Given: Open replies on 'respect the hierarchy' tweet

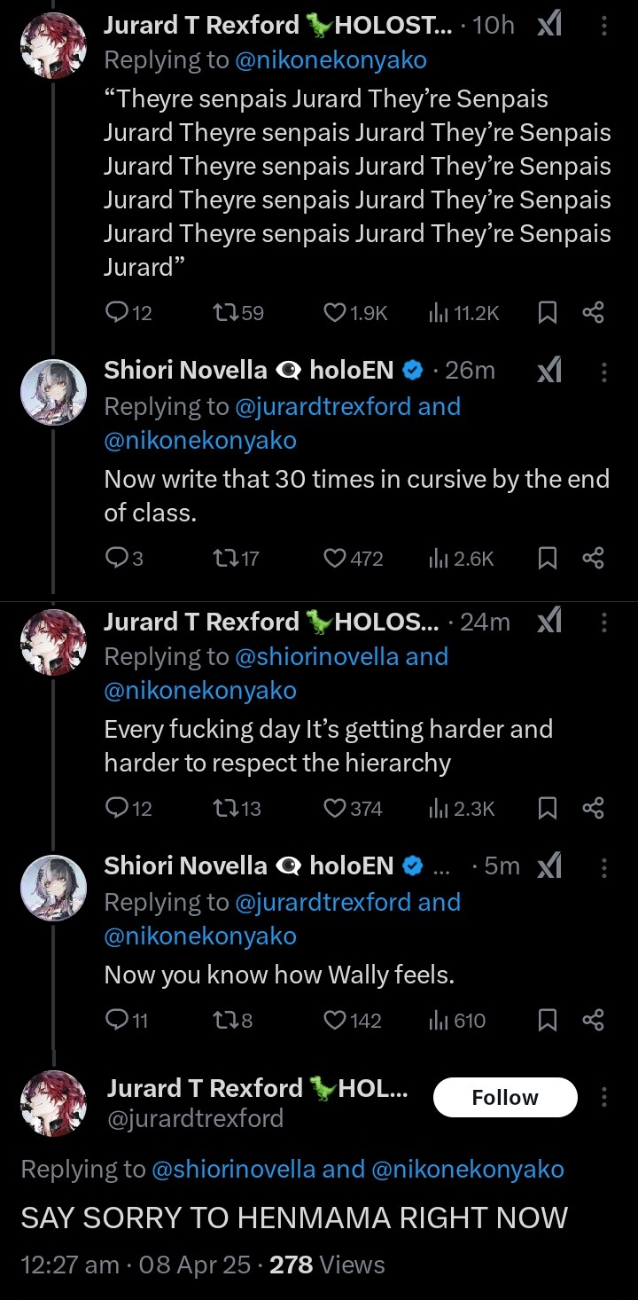Looking at the screenshot, I should click(116, 808).
